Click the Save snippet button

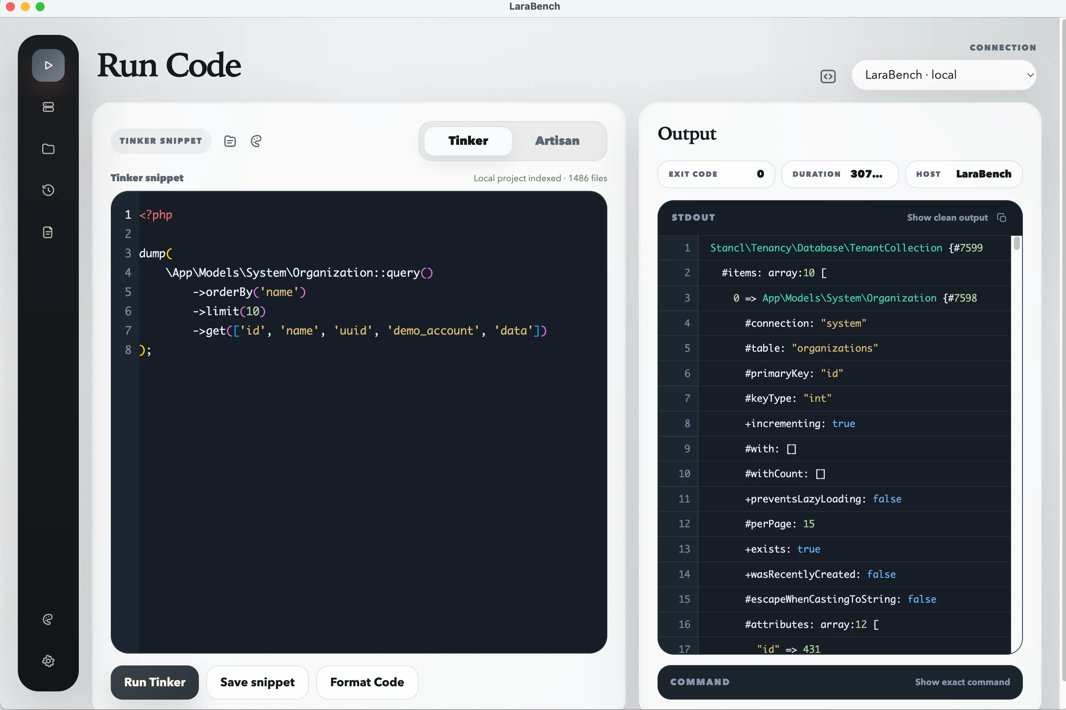(x=258, y=682)
